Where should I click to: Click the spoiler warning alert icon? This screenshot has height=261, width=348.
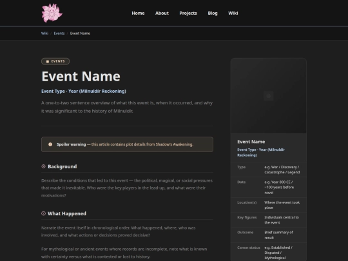click(x=50, y=144)
